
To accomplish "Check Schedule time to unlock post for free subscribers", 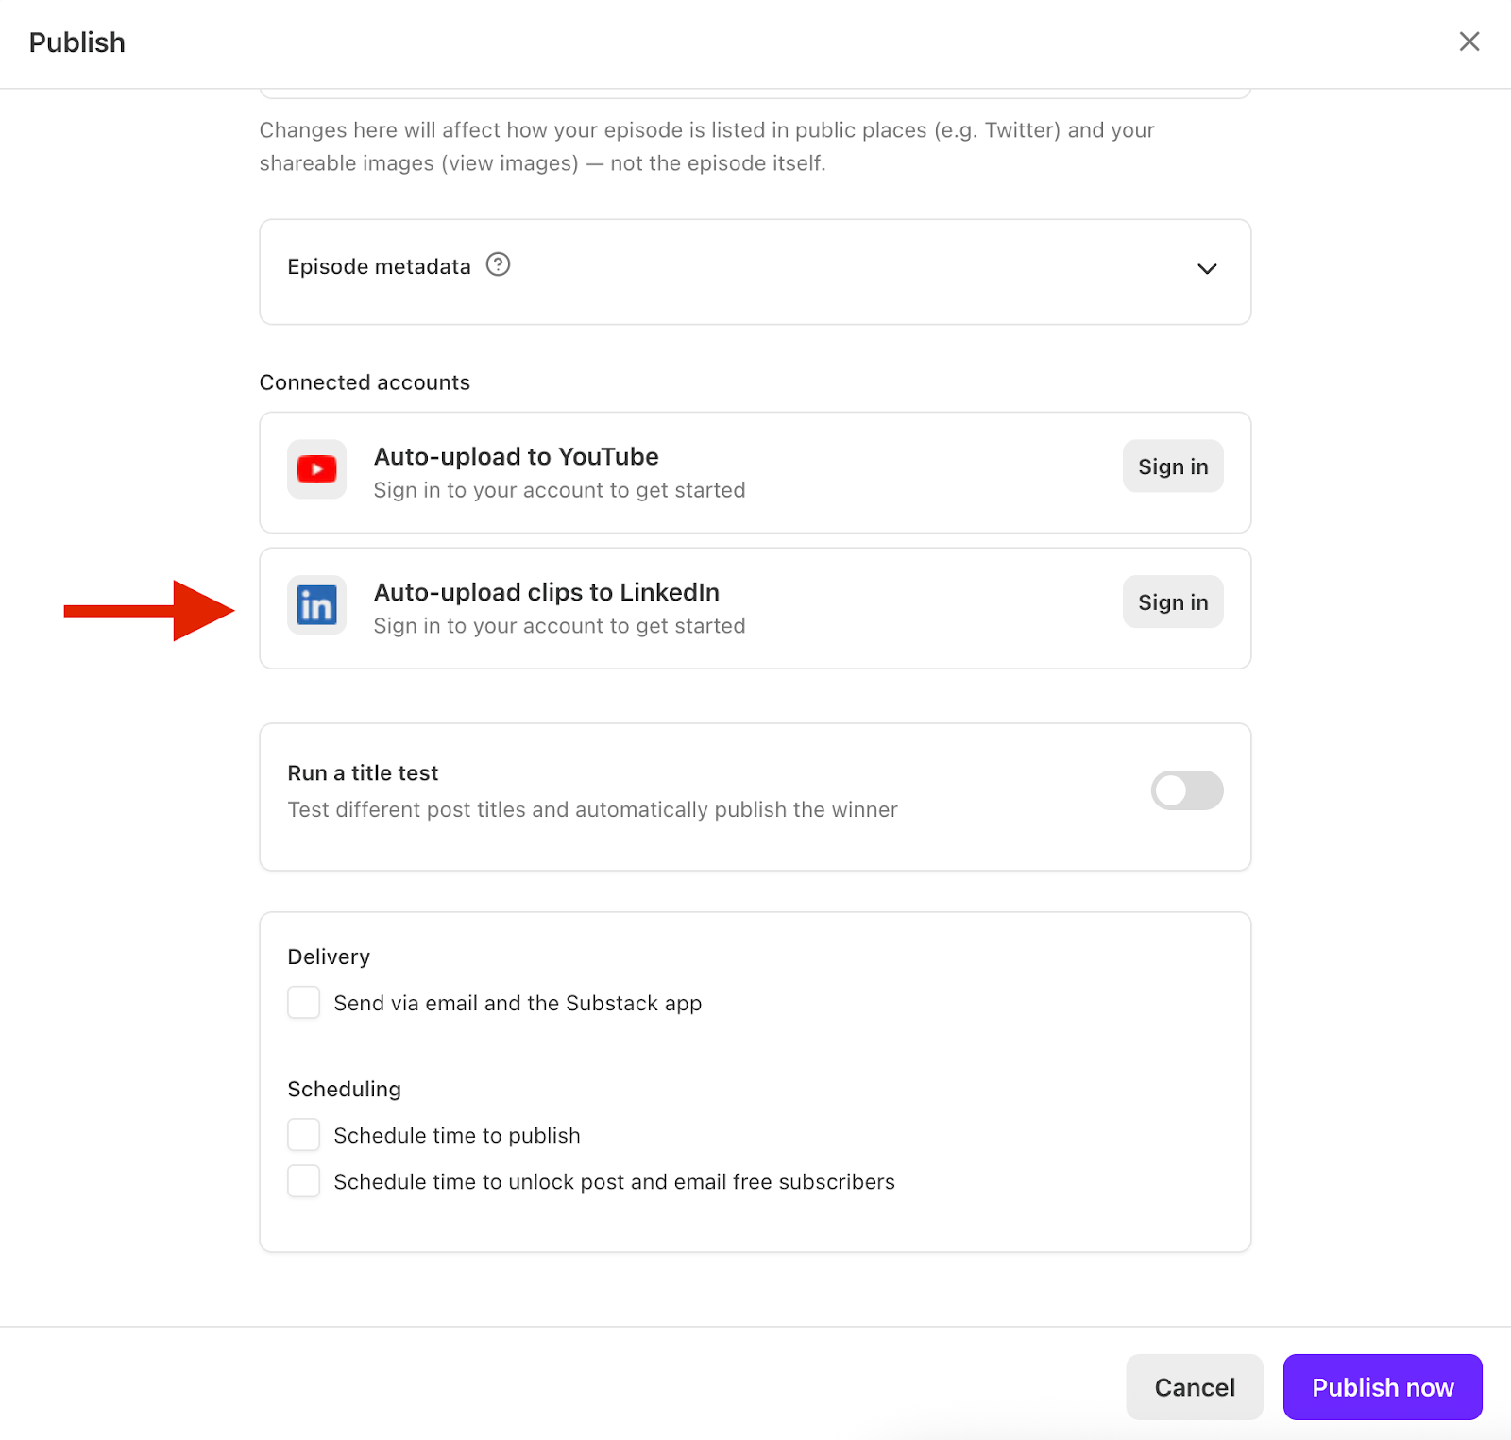I will 303,1180.
